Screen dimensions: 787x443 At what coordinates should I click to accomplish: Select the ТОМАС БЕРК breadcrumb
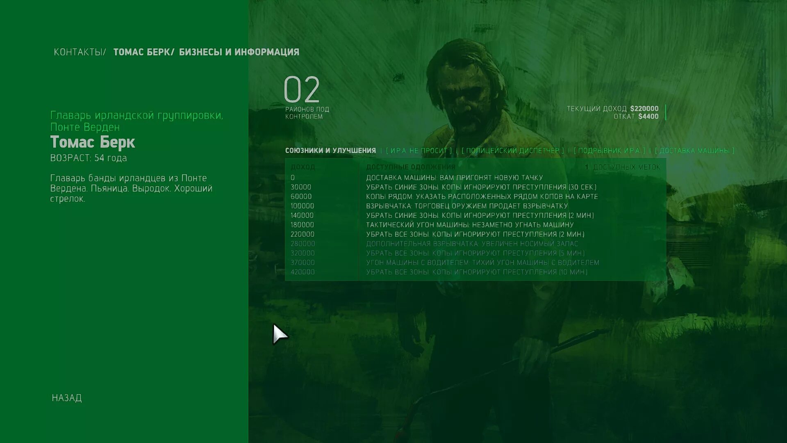tap(142, 52)
